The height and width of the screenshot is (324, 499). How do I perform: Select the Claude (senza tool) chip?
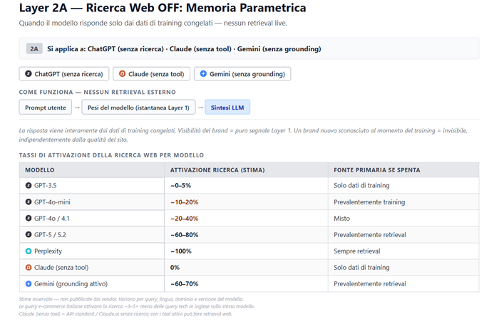[x=151, y=74]
